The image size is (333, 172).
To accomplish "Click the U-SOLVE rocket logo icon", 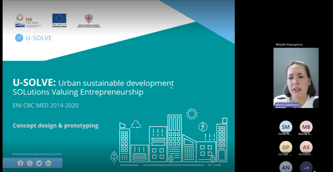I will point(19,38).
